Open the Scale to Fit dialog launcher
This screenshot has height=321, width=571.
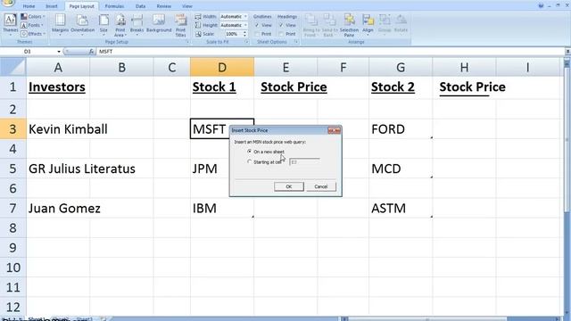(246, 42)
